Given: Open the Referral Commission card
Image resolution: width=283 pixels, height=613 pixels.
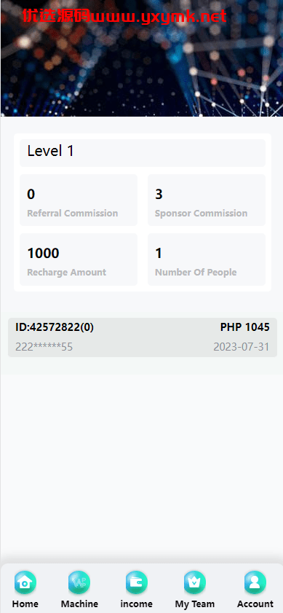Looking at the screenshot, I should click(79, 200).
